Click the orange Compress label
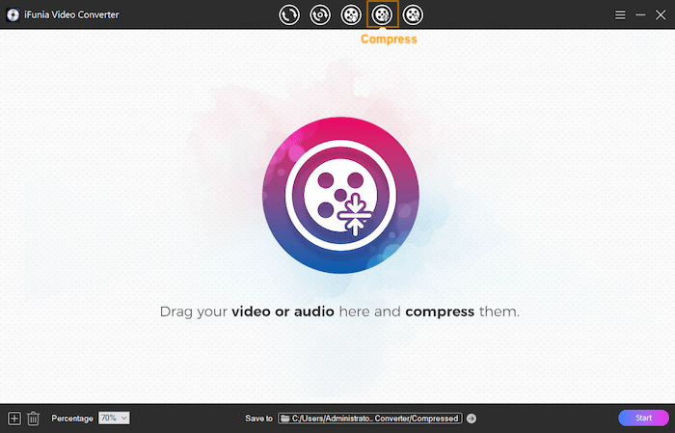Screen dimensions: 675x433 pos(389,40)
